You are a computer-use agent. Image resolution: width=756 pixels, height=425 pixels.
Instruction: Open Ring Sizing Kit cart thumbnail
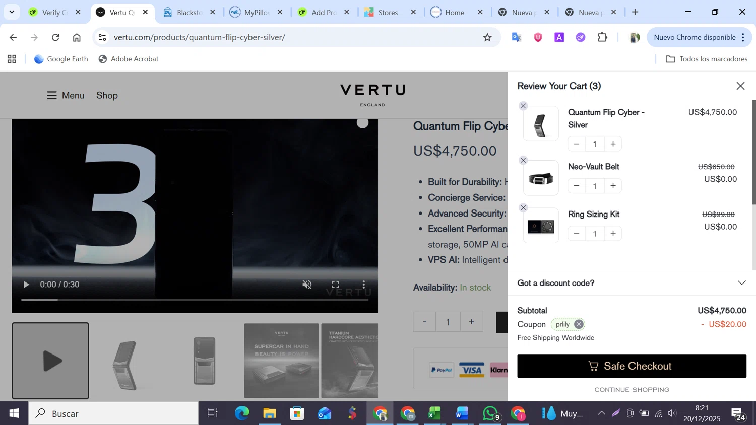pos(541,226)
